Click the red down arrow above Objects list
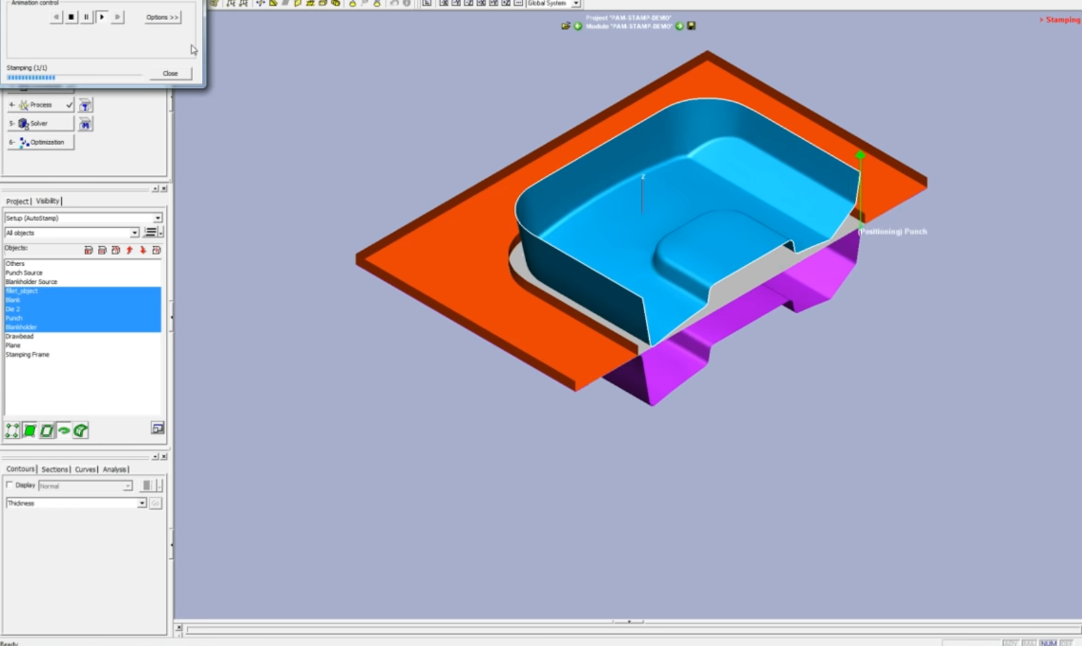 coord(143,250)
